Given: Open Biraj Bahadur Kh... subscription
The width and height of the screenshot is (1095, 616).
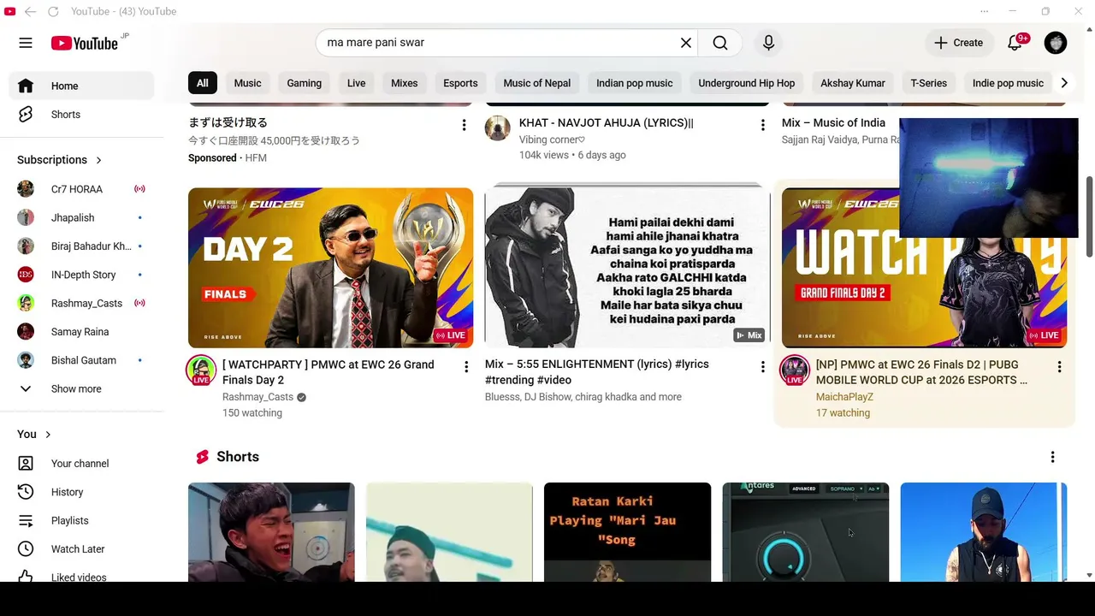Looking at the screenshot, I should coord(81,246).
